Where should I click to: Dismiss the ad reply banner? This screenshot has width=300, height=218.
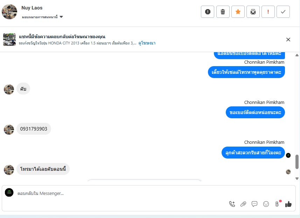(288, 40)
